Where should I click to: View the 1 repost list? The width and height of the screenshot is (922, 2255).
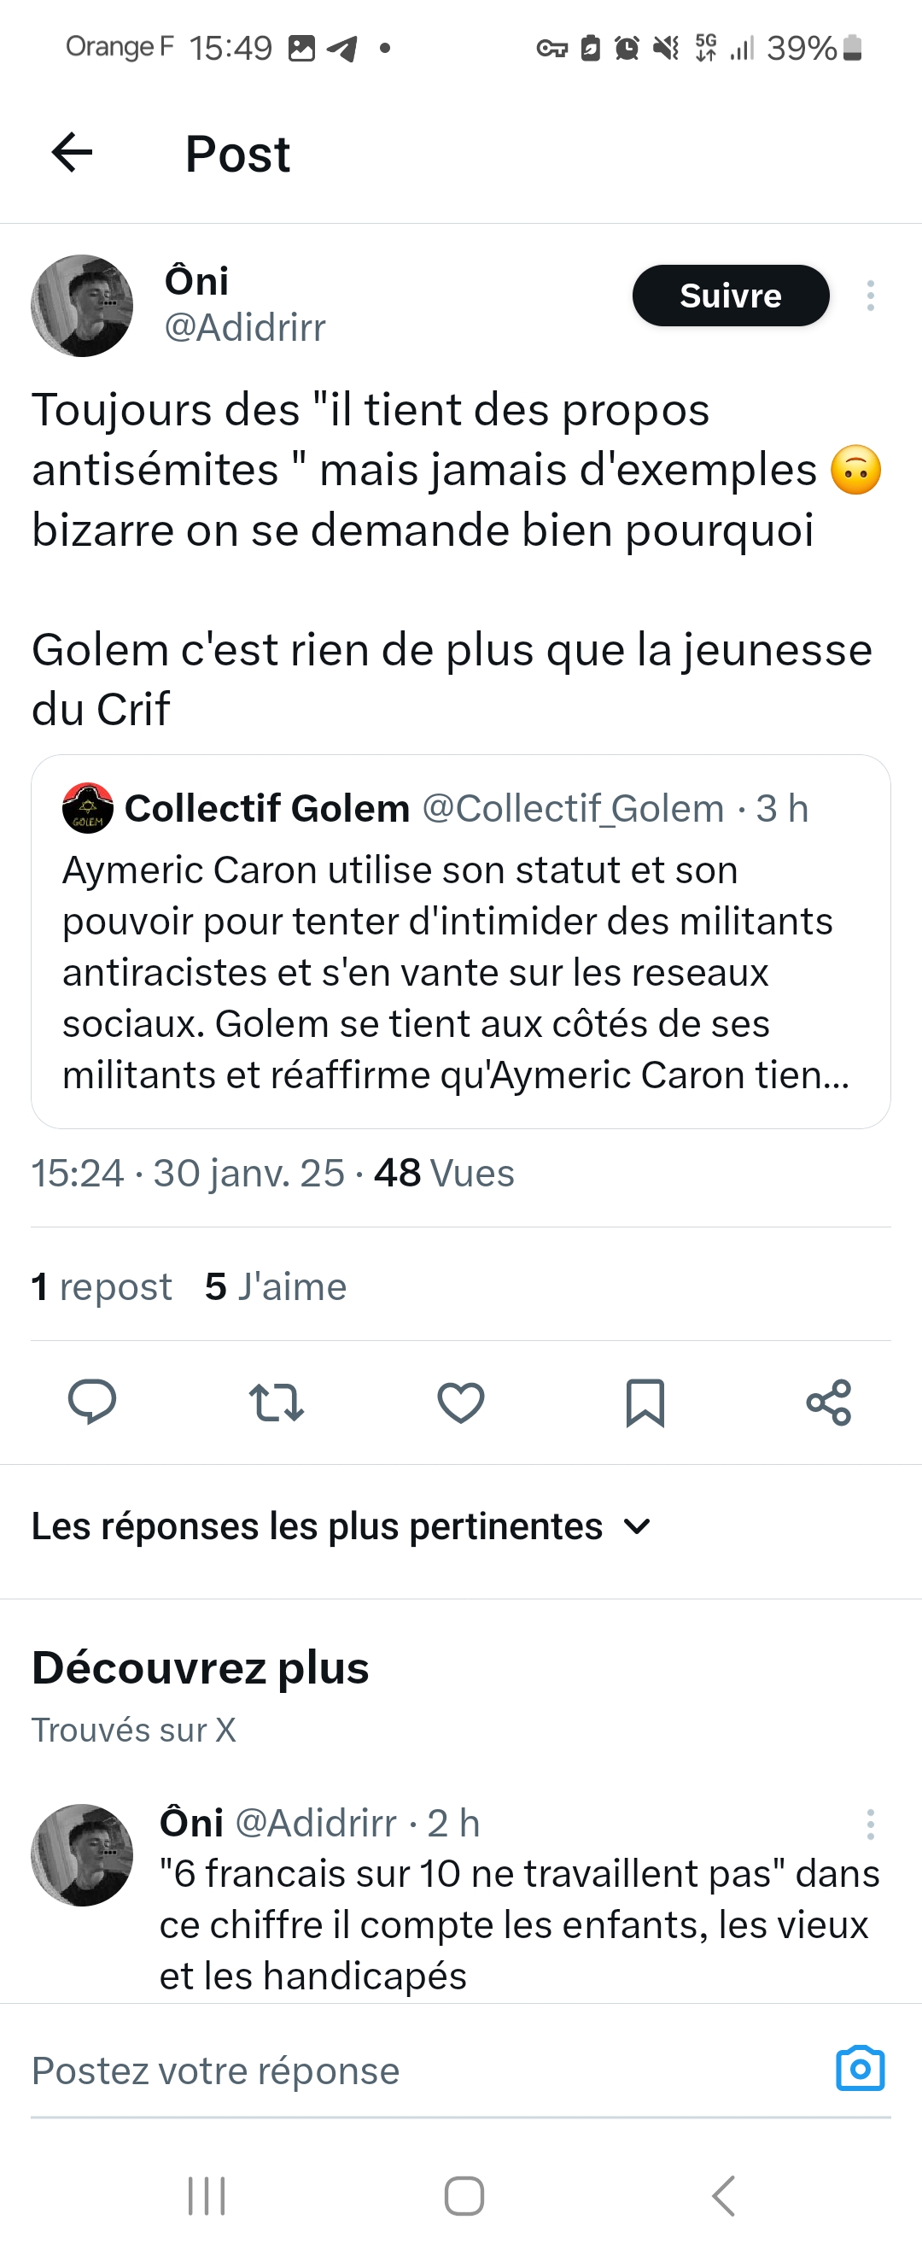[x=102, y=1287]
